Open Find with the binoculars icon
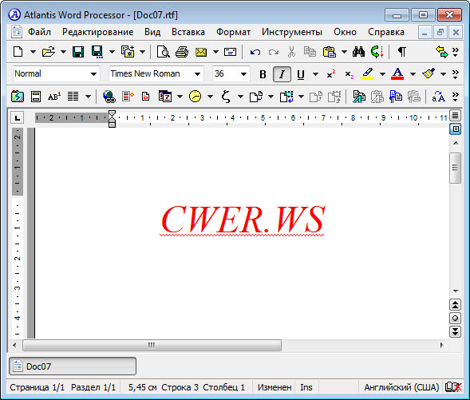This screenshot has height=400, width=470. [x=358, y=52]
